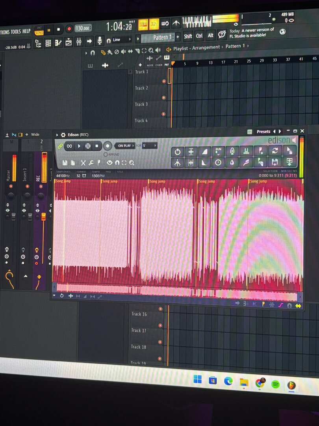Toggle Edison link chain icon
The width and height of the screenshot is (319, 426).
(x=60, y=146)
